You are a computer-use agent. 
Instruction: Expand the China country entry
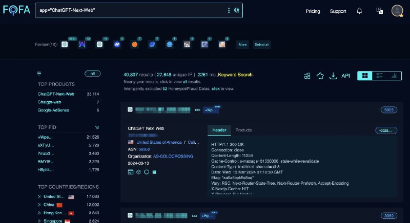(x=39, y=205)
